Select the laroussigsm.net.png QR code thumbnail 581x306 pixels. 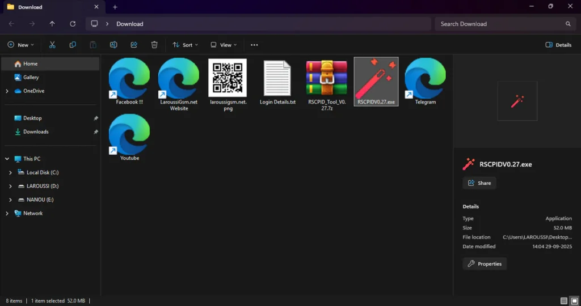click(228, 79)
